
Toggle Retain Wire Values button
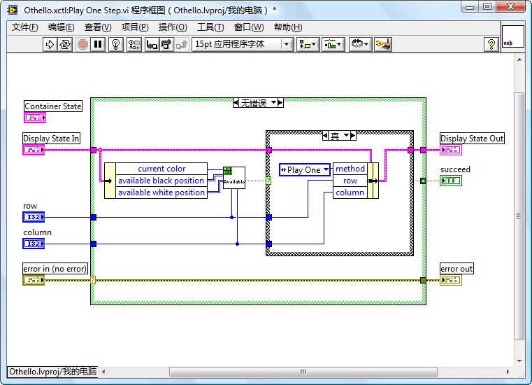point(134,44)
